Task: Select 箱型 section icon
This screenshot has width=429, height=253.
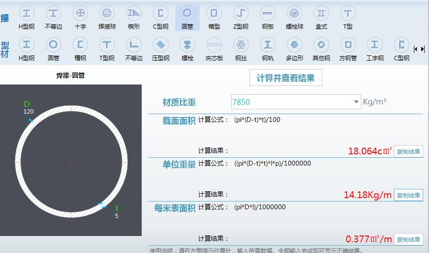Action: [x=214, y=13]
